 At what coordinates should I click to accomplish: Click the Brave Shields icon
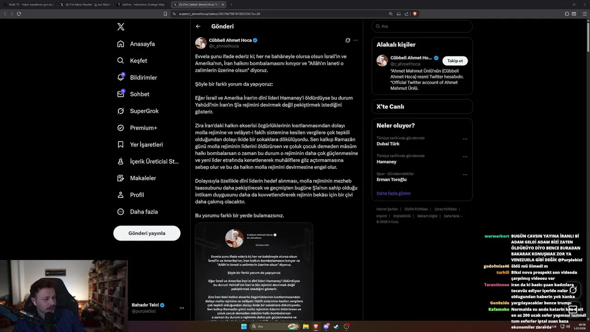[415, 14]
